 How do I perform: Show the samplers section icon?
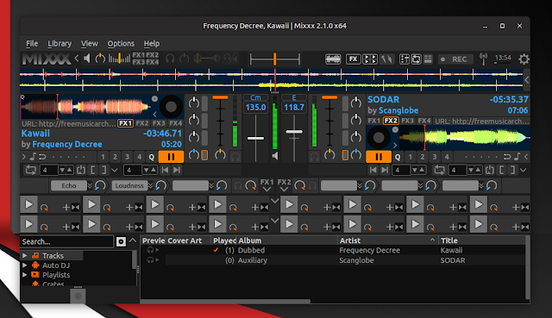tap(370, 59)
